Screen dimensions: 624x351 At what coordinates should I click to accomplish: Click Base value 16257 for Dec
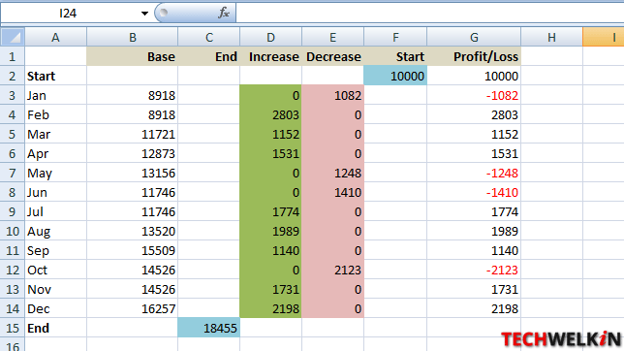(x=158, y=308)
